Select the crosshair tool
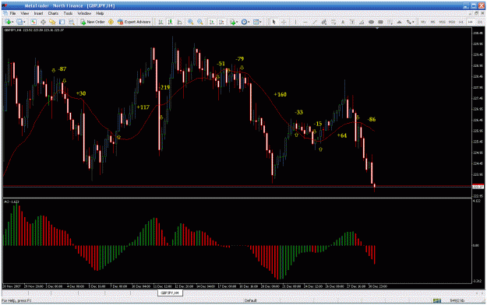Viewport: 487px width, 305px height. (284, 22)
